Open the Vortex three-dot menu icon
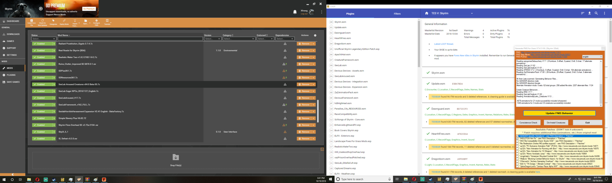Image resolution: width=612 pixels, height=183 pixels. 321,12
